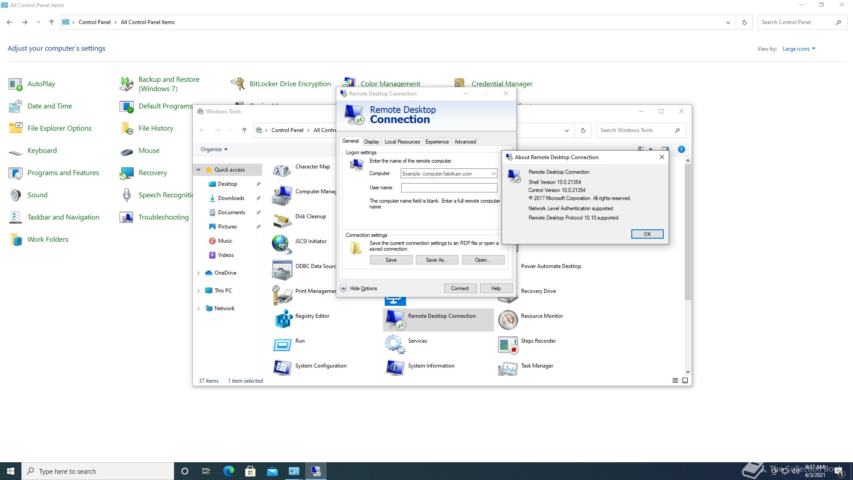Open recent locations dropdown in Control Panel
The width and height of the screenshot is (853, 480).
[x=38, y=22]
